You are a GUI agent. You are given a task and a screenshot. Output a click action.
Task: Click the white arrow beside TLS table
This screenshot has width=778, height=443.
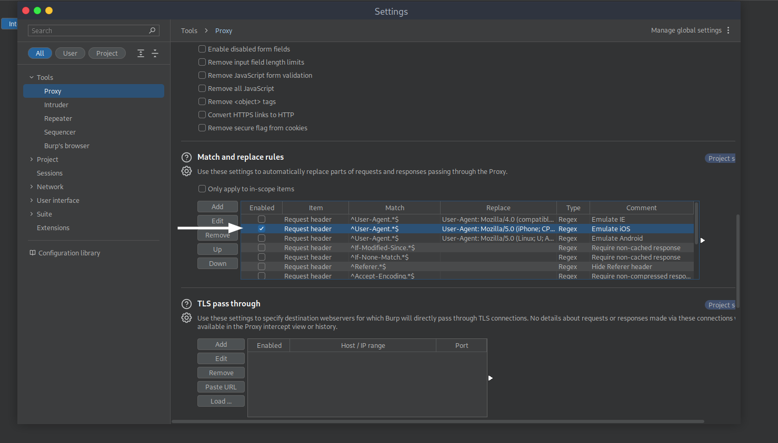pyautogui.click(x=490, y=378)
